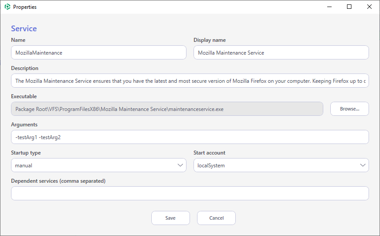Image resolution: width=380 pixels, height=236 pixels.
Task: Open the Startup type dropdown
Action: [99, 165]
